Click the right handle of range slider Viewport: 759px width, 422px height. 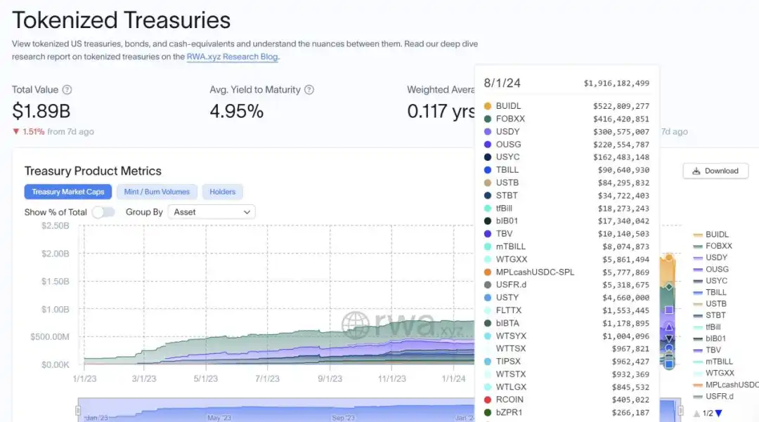click(680, 410)
